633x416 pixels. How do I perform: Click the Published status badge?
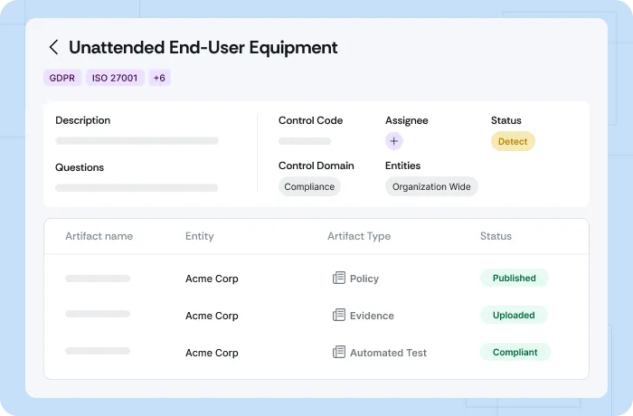pyautogui.click(x=515, y=279)
